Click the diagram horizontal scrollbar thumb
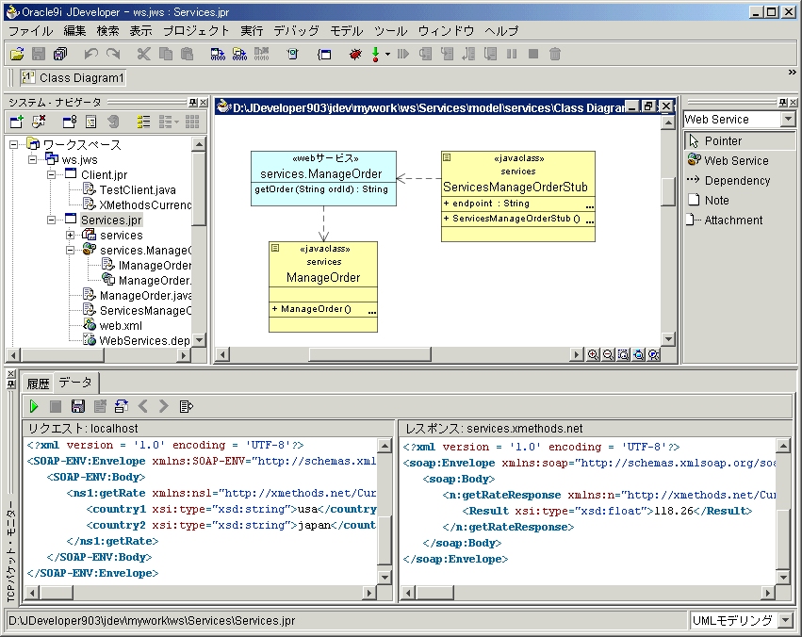The image size is (802, 637). [369, 354]
